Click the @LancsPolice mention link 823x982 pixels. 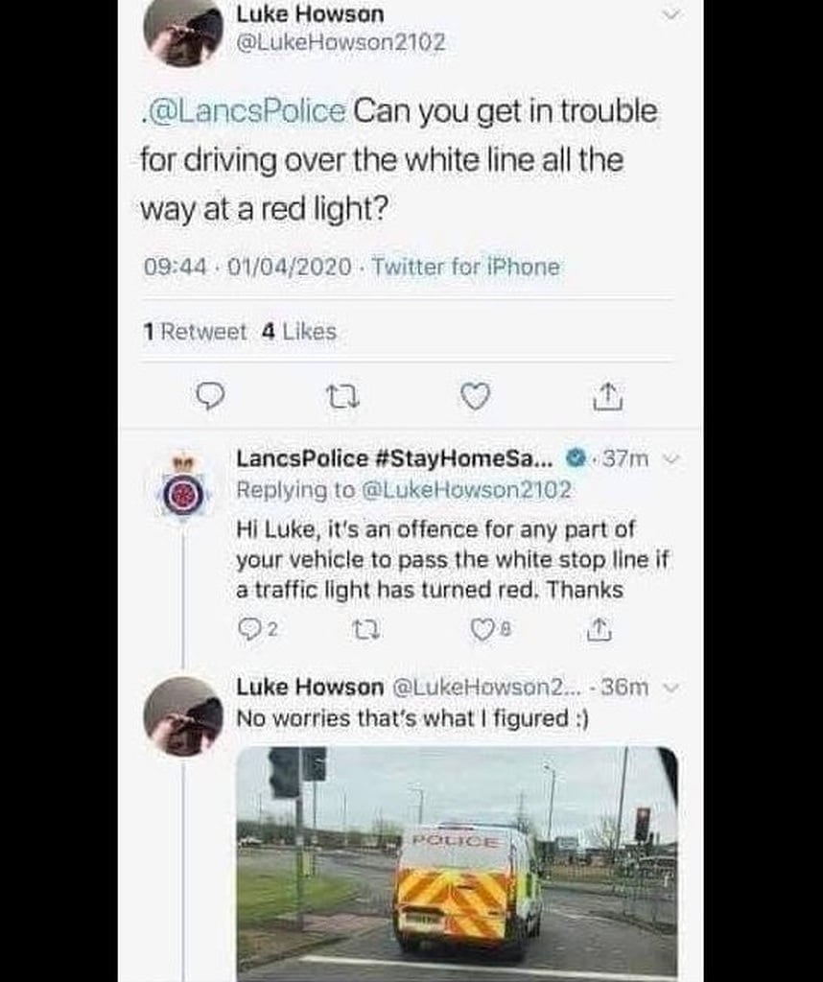point(247,112)
